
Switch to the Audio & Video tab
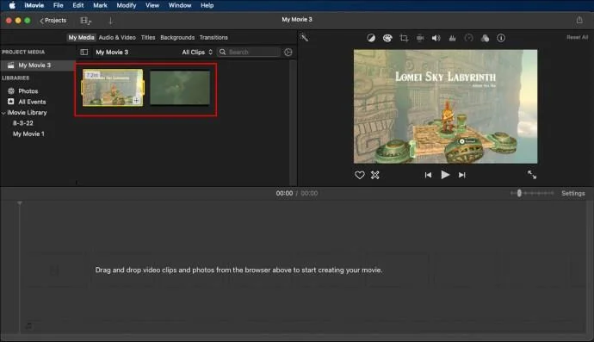117,38
